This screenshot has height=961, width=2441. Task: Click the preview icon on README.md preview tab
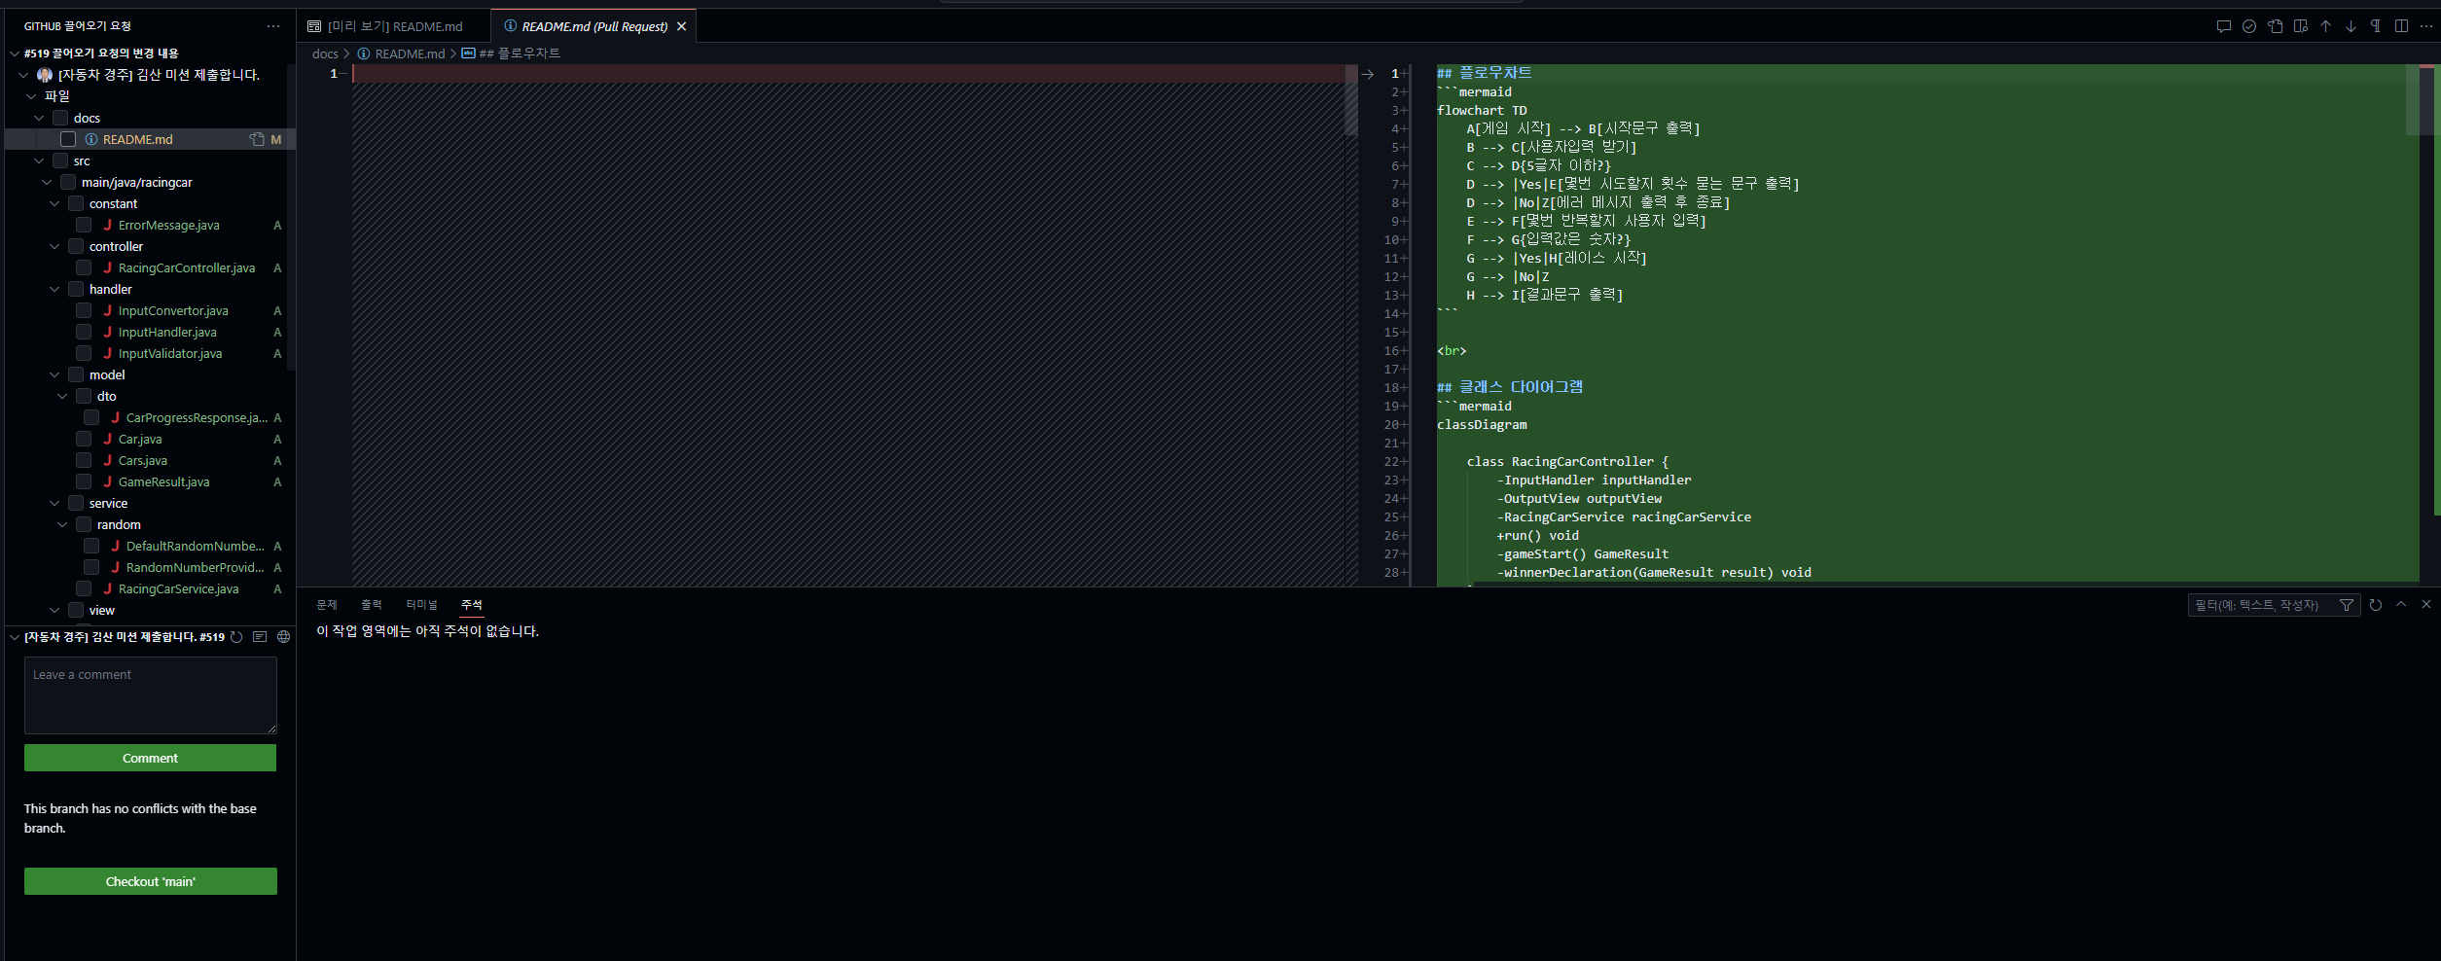[x=314, y=26]
